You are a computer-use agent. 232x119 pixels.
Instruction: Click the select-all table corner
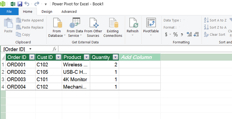(3, 57)
